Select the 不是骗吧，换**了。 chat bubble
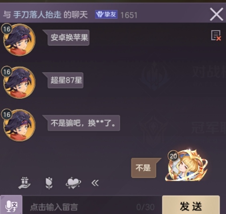This screenshot has width=226, height=214. [x=84, y=123]
